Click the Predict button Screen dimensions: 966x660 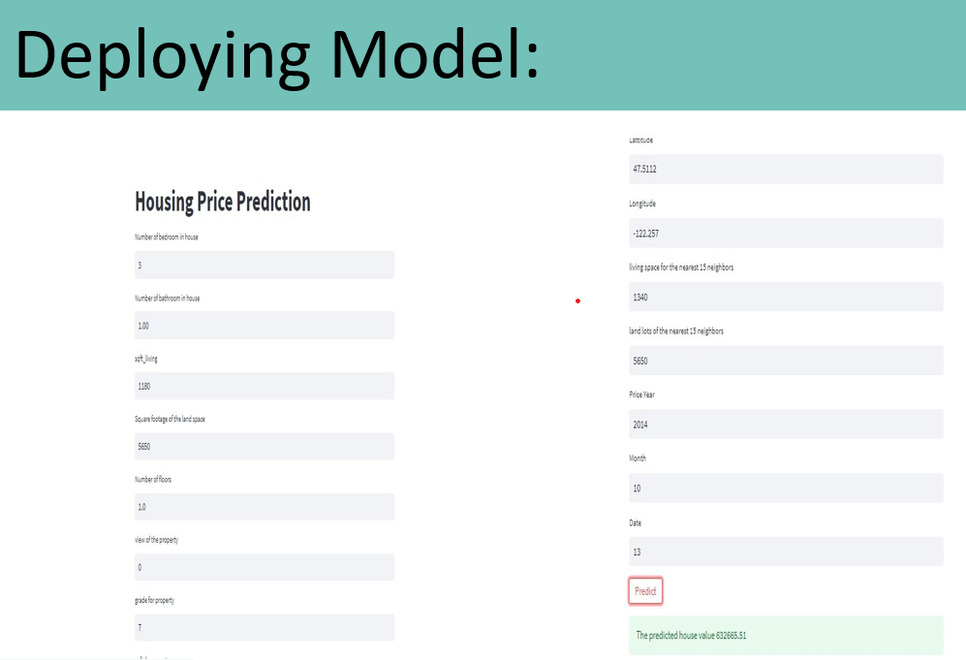tap(644, 590)
